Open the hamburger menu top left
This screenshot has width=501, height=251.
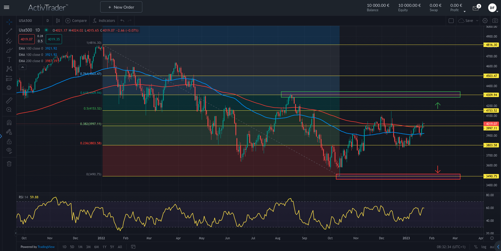pyautogui.click(x=7, y=7)
